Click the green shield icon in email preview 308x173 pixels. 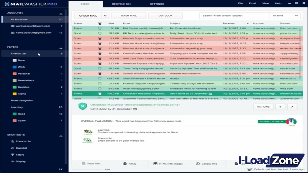(x=83, y=106)
